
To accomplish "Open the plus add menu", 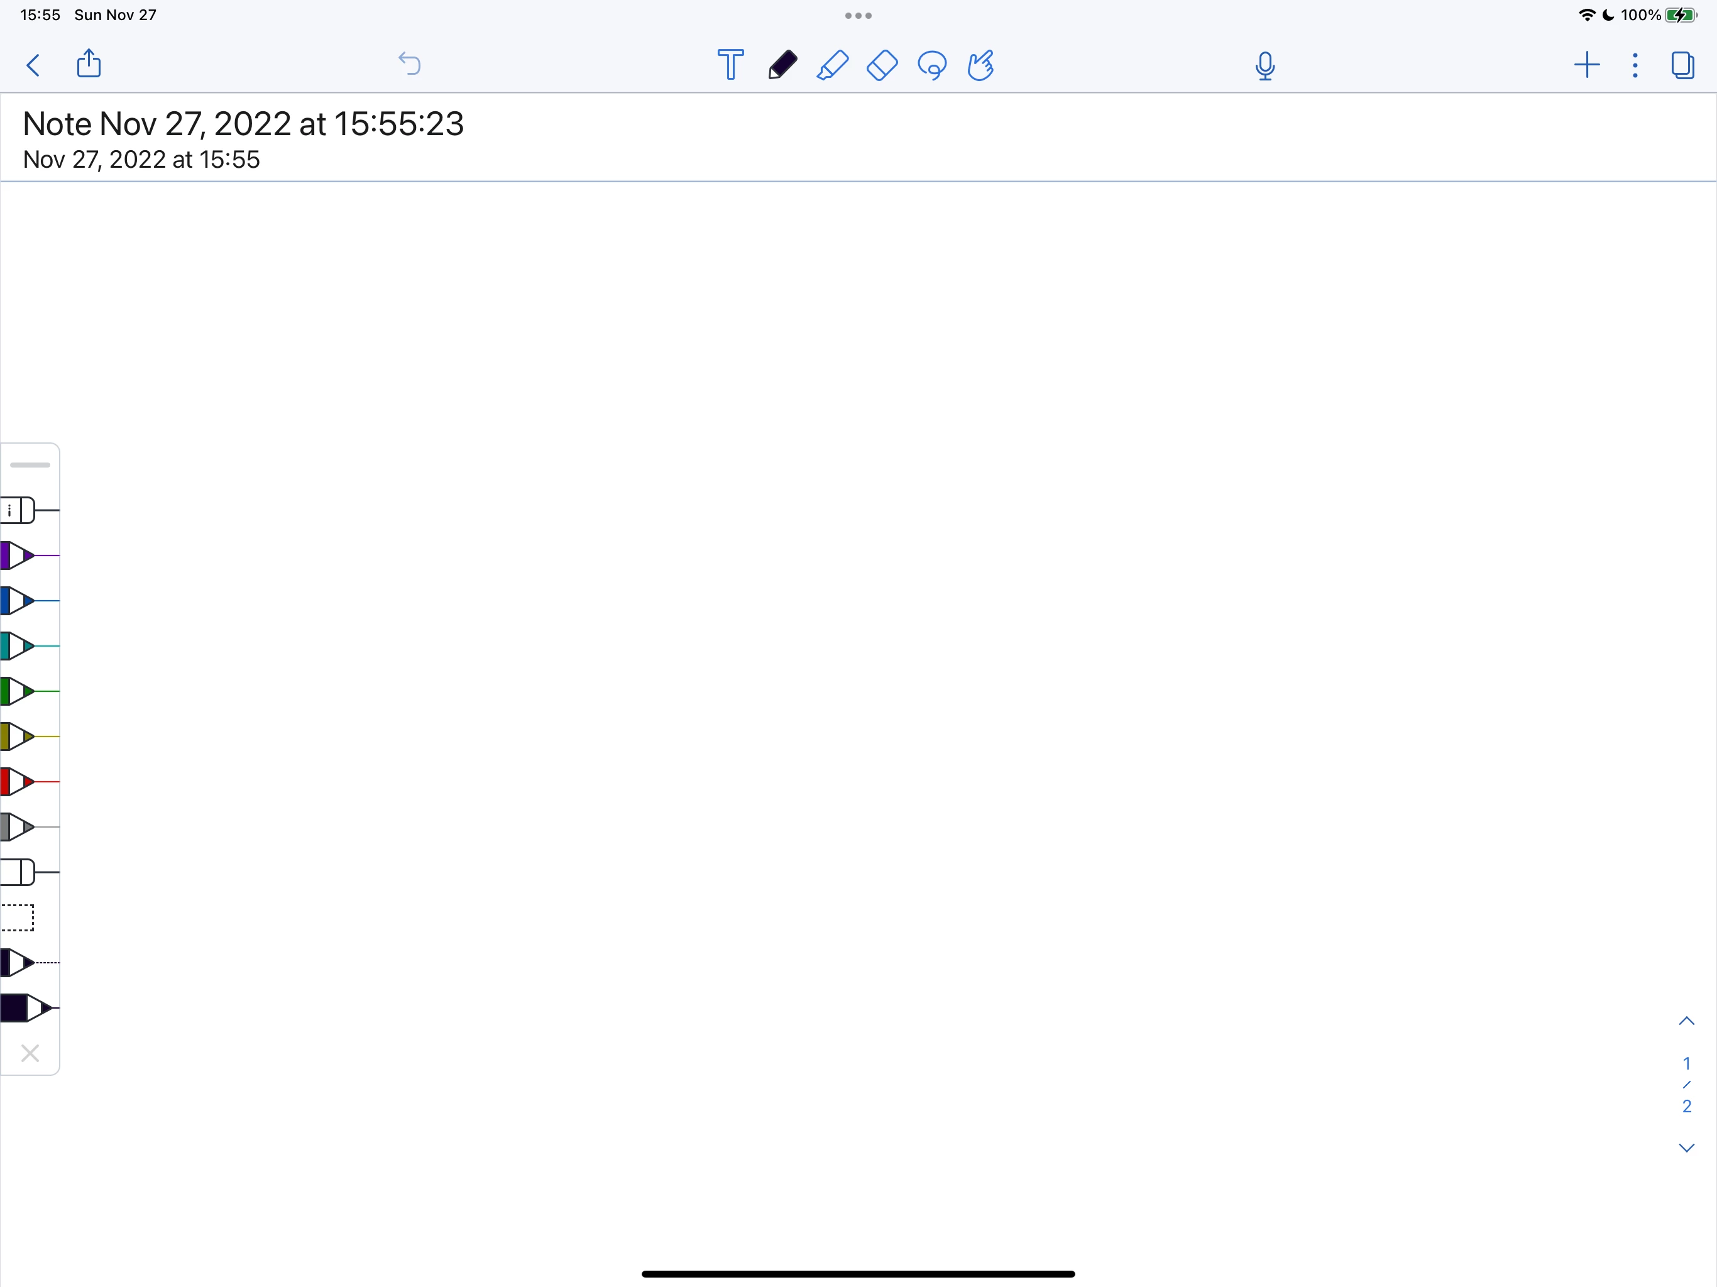I will click(1587, 65).
